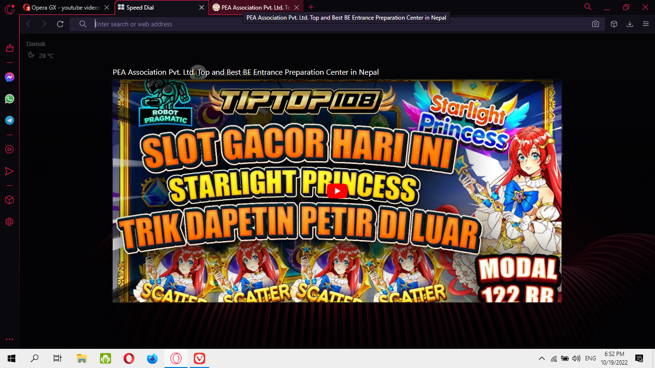The width and height of the screenshot is (655, 368).
Task: Open the Windows notification center
Action: point(639,358)
